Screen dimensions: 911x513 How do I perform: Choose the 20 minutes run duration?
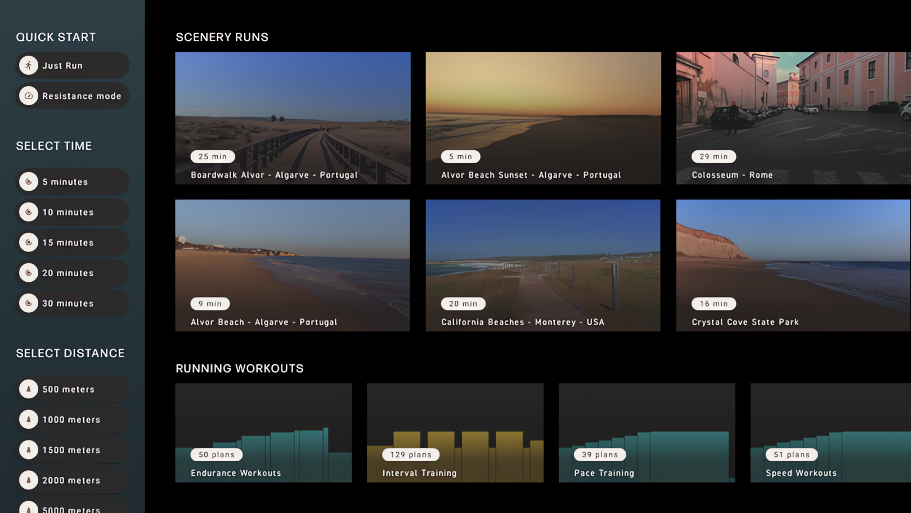pos(72,273)
